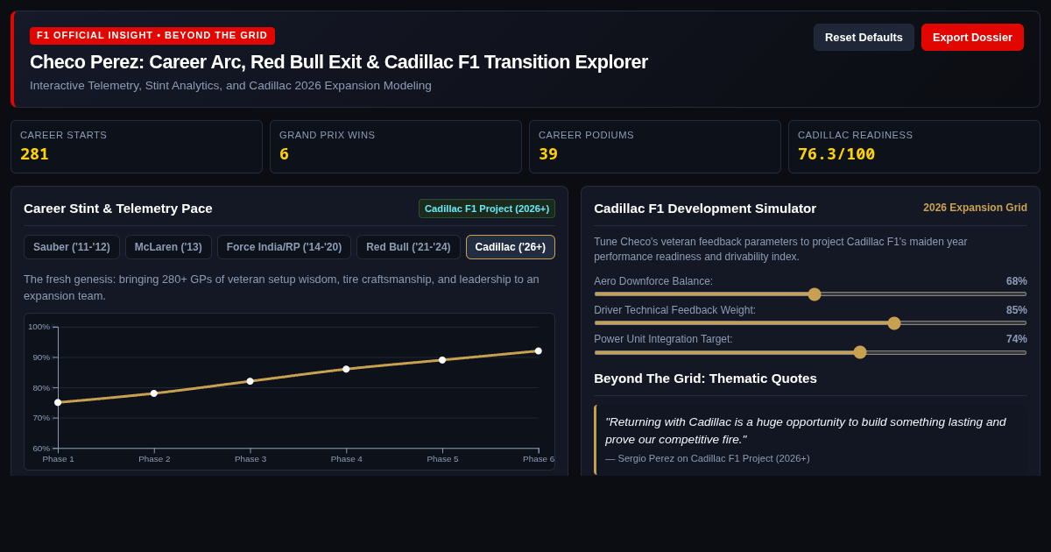Click the '60%' y-axis label
This screenshot has height=552, width=1051.
coord(41,449)
